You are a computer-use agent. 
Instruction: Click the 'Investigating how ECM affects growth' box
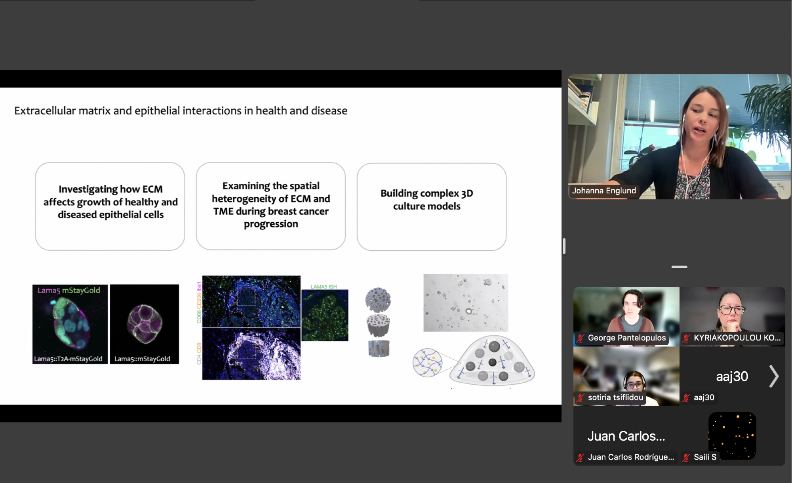[x=110, y=206]
